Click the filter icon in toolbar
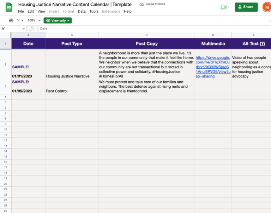Image resolution: width=271 pixels, height=213 pixels. (18, 20)
